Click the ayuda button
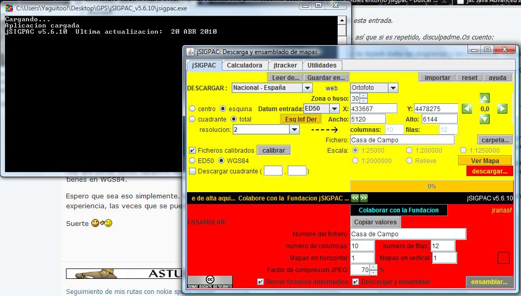The height and width of the screenshot is (296, 521). click(x=498, y=77)
